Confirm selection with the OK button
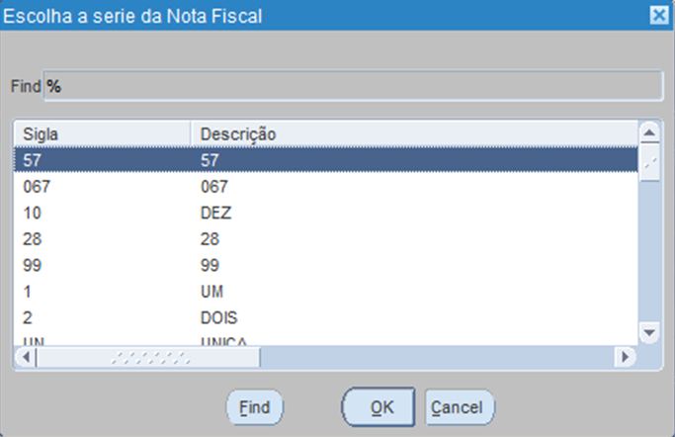The width and height of the screenshot is (675, 437). [379, 407]
